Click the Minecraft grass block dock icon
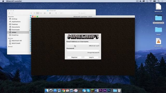The width and height of the screenshot is (166, 93). click(x=92, y=90)
